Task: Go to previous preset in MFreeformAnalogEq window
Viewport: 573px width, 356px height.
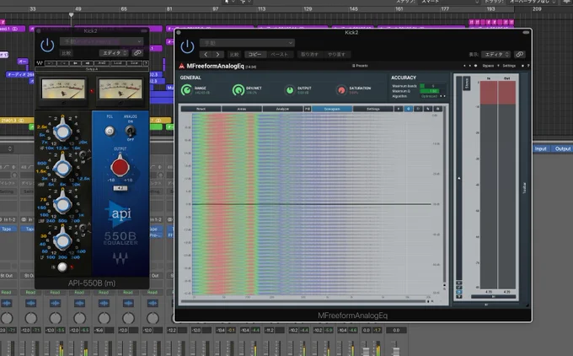Action: (206, 55)
